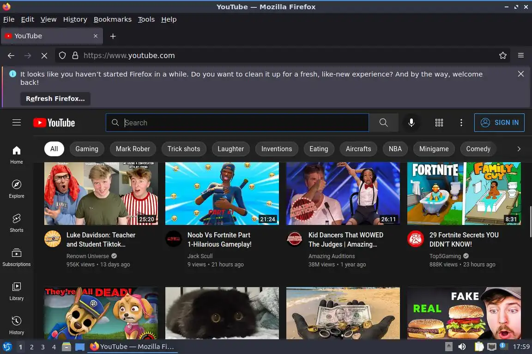Close the YouTube tab

(x=96, y=36)
